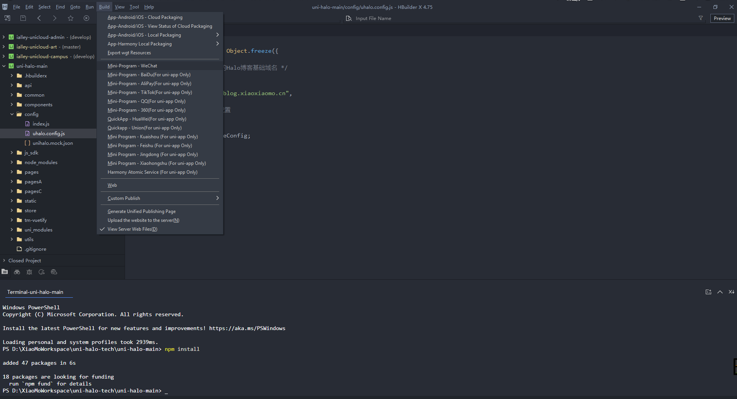The image size is (737, 399).
Task: Expand the ialley-unicloud-campus project
Action: [x=4, y=57]
